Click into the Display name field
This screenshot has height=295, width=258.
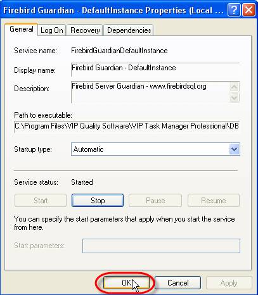click(155, 70)
